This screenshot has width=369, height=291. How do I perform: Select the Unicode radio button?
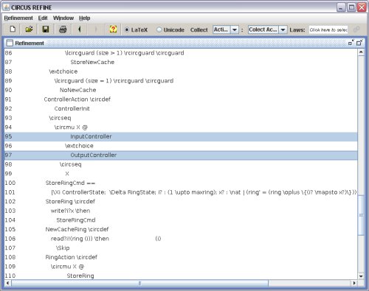pos(159,29)
